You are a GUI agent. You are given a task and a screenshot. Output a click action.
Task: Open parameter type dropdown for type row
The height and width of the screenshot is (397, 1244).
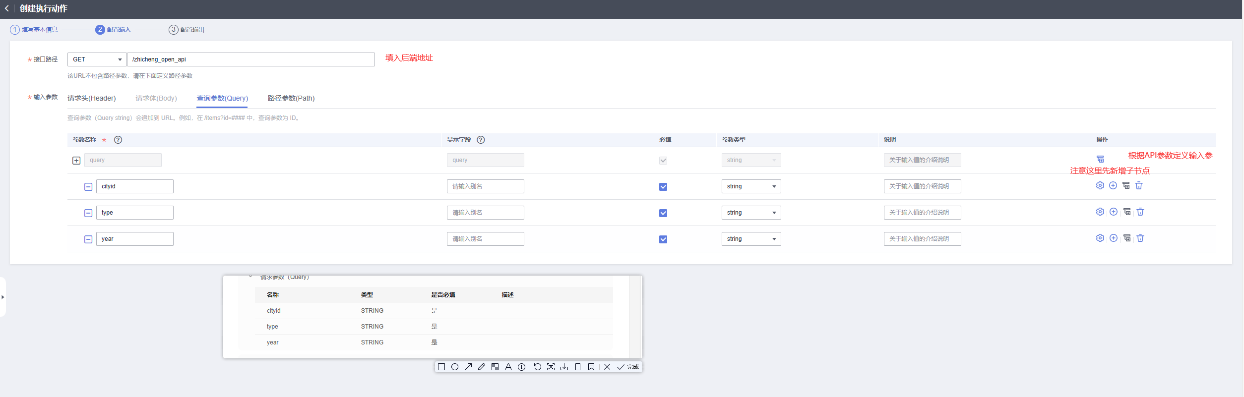tap(751, 213)
